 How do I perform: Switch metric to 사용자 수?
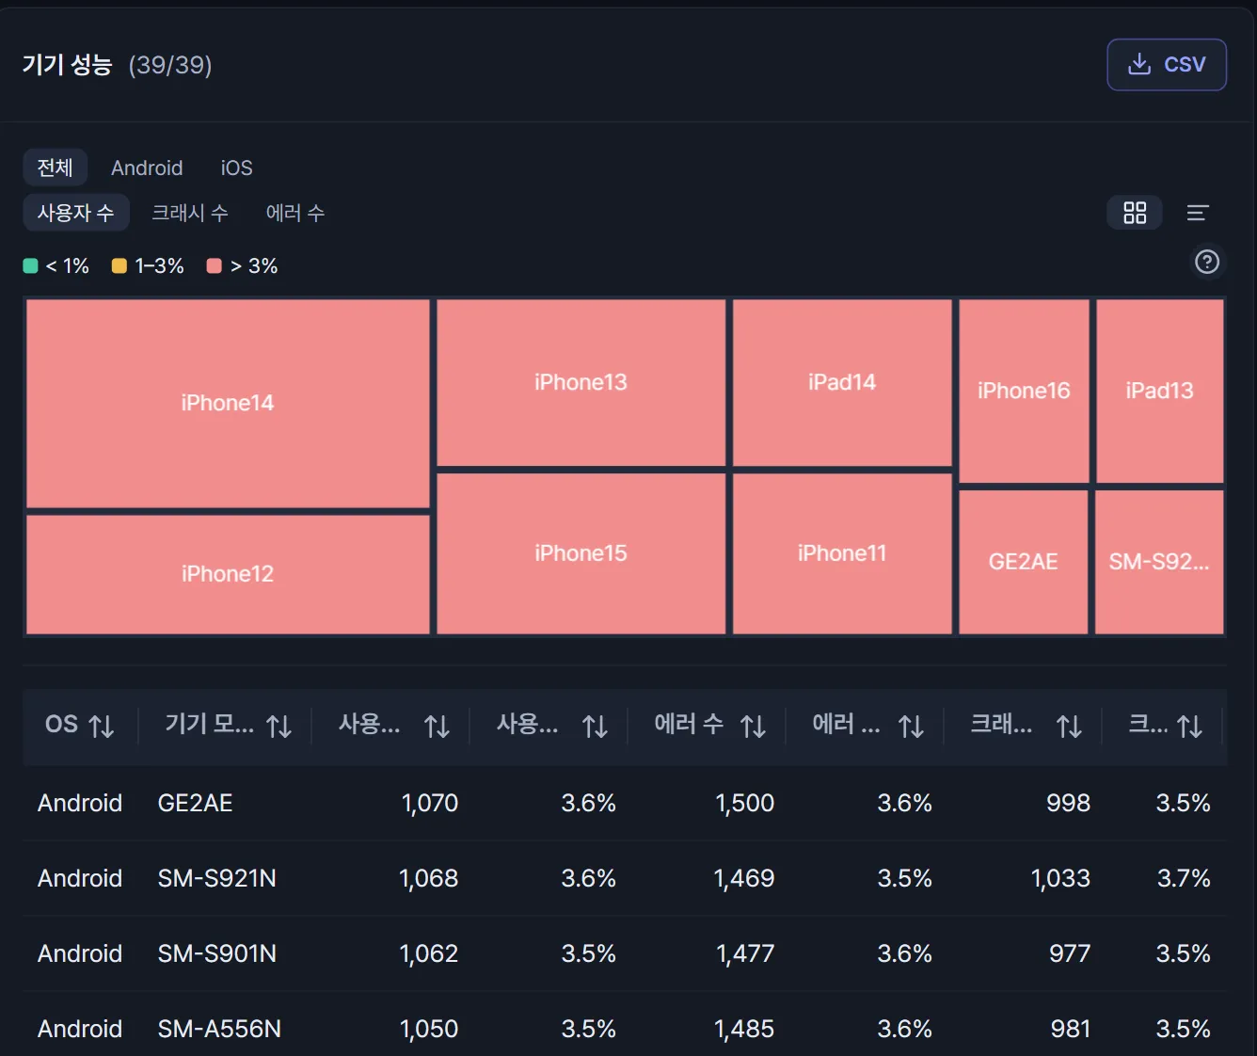click(76, 213)
